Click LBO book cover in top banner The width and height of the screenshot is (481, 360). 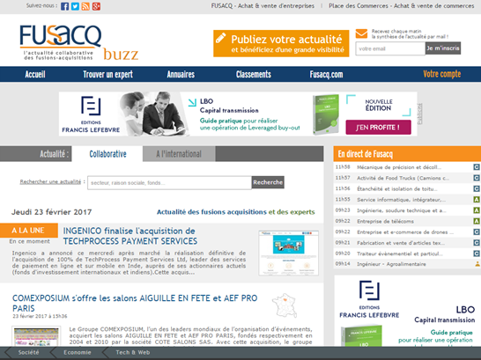pos(326,114)
